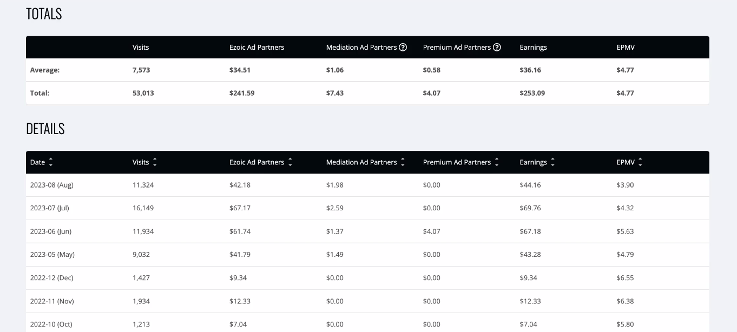737x332 pixels.
Task: Select June mediation value $1.37
Action: [334, 231]
